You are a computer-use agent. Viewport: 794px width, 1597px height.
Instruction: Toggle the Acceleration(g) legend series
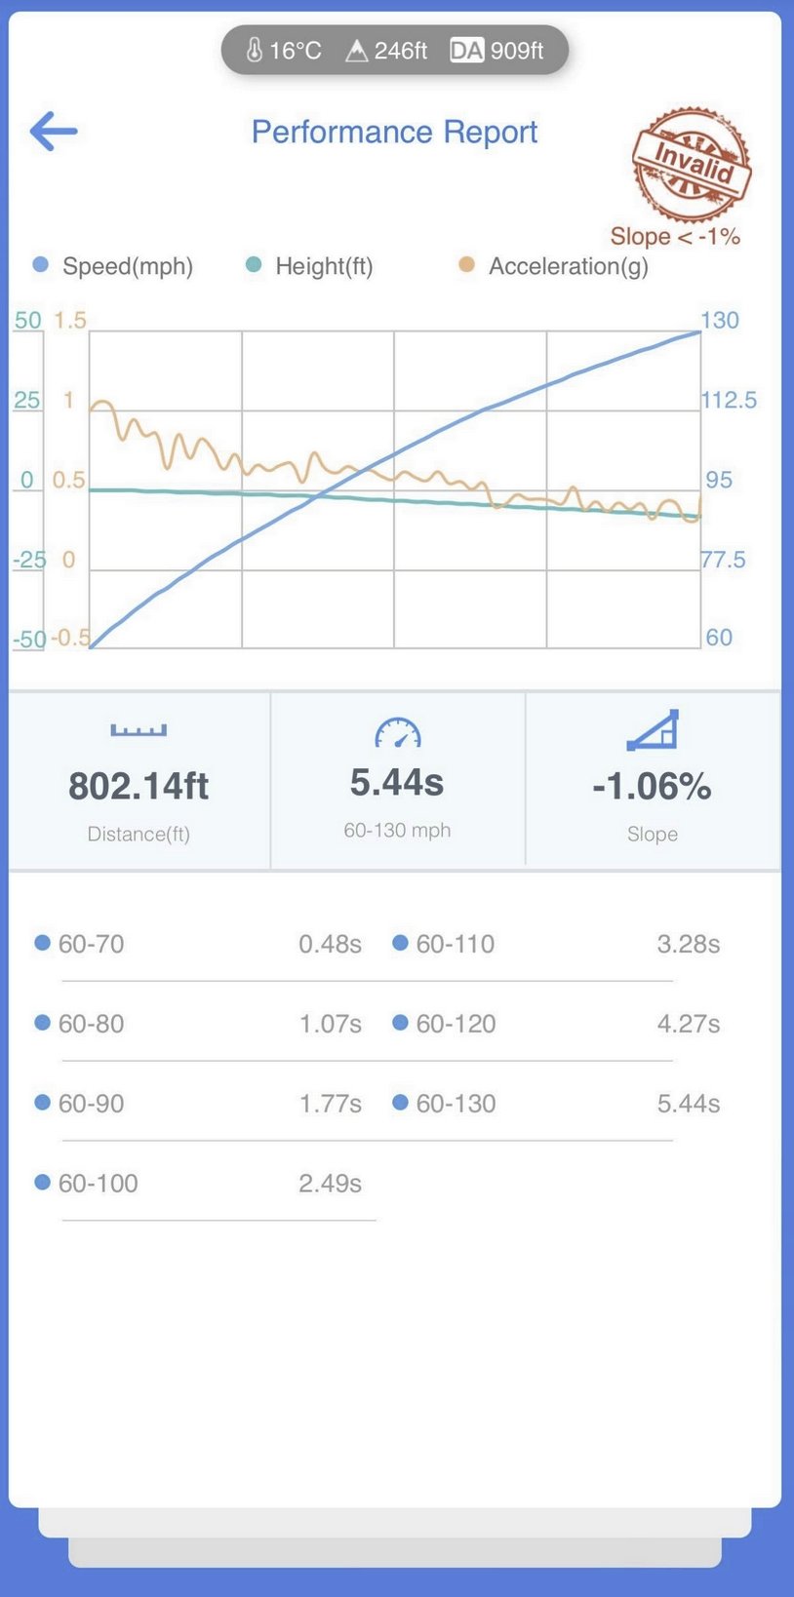(554, 266)
